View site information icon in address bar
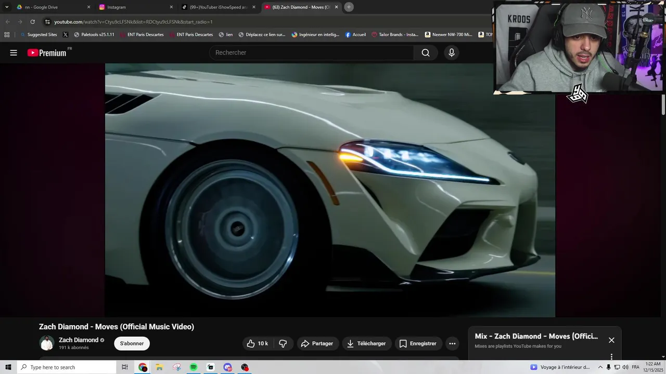666x374 pixels. click(x=47, y=22)
